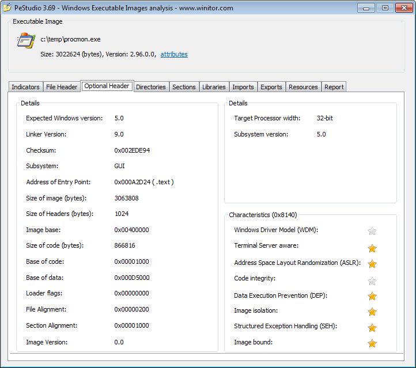This screenshot has height=368, width=416.
Task: Click the Size of image value 3063808
Action: [127, 198]
